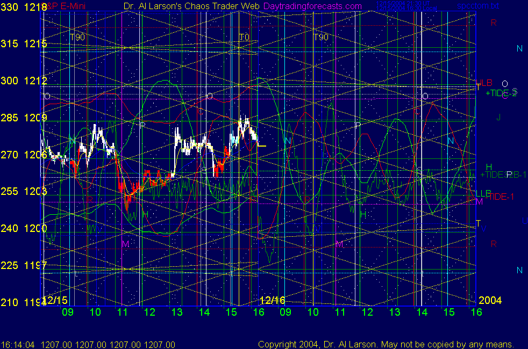Image resolution: width=528 pixels, height=349 pixels.
Task: Click the "spcctom.txt" file name label
Action: [478, 6]
